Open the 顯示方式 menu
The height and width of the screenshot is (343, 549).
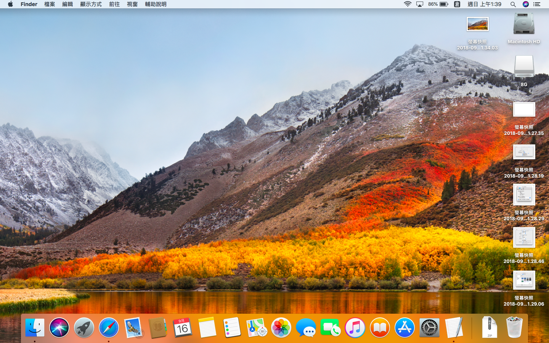[91, 4]
